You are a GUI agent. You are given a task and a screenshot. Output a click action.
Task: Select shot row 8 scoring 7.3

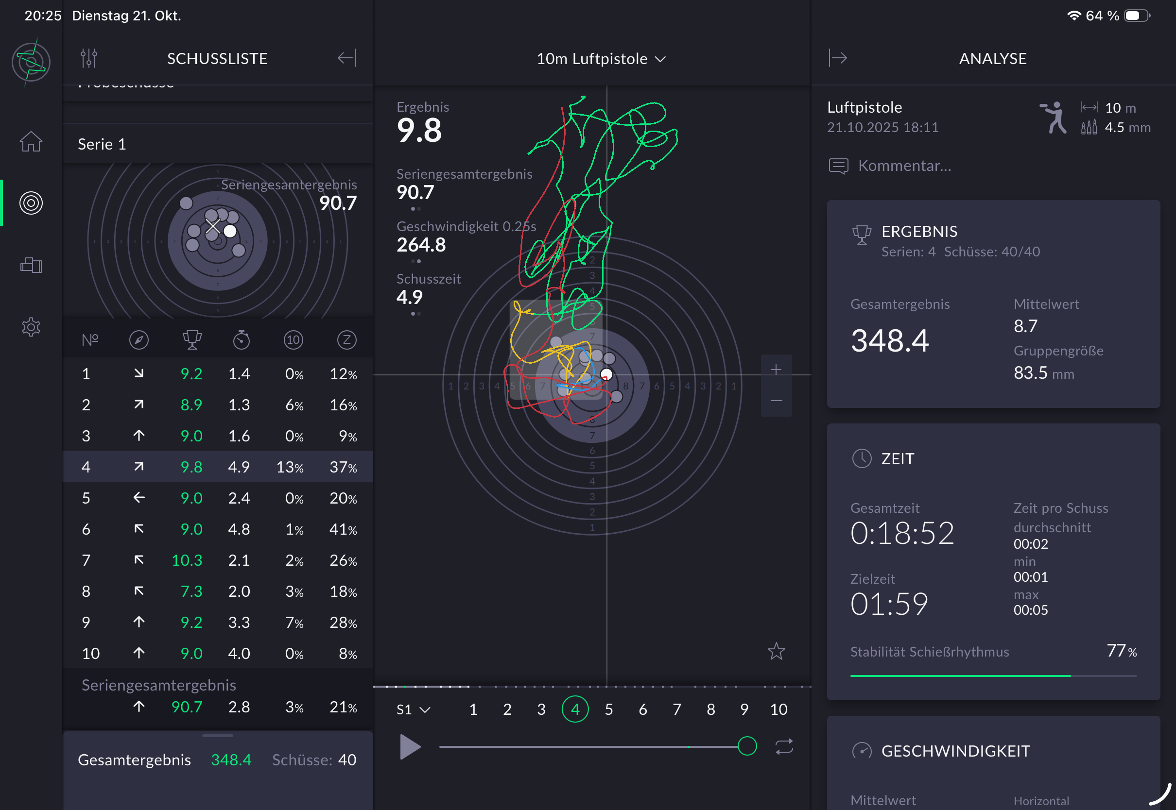click(x=217, y=591)
